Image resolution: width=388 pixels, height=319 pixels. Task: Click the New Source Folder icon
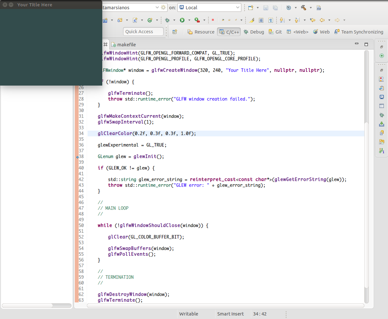[120, 20]
